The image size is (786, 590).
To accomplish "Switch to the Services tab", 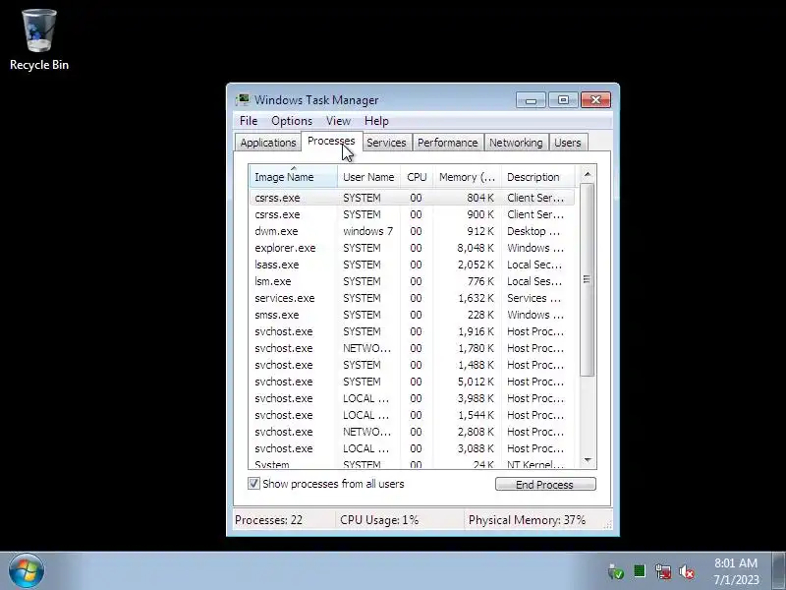I will pyautogui.click(x=386, y=143).
